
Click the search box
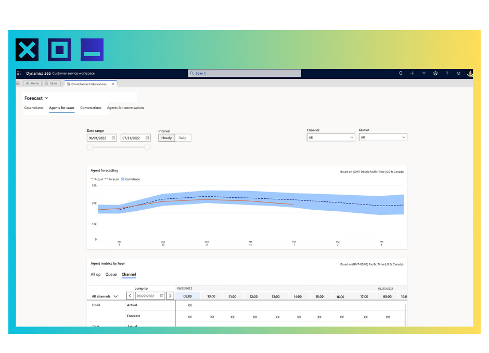coord(244,73)
